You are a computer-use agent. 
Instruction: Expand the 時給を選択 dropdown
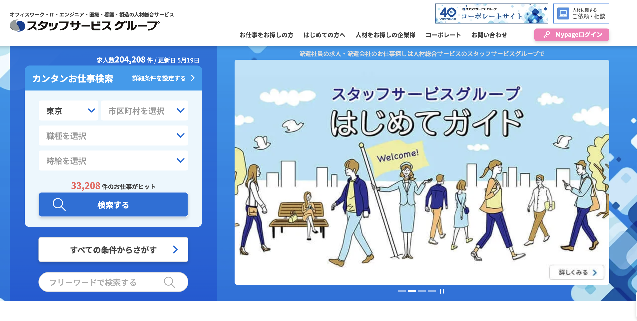pyautogui.click(x=113, y=160)
